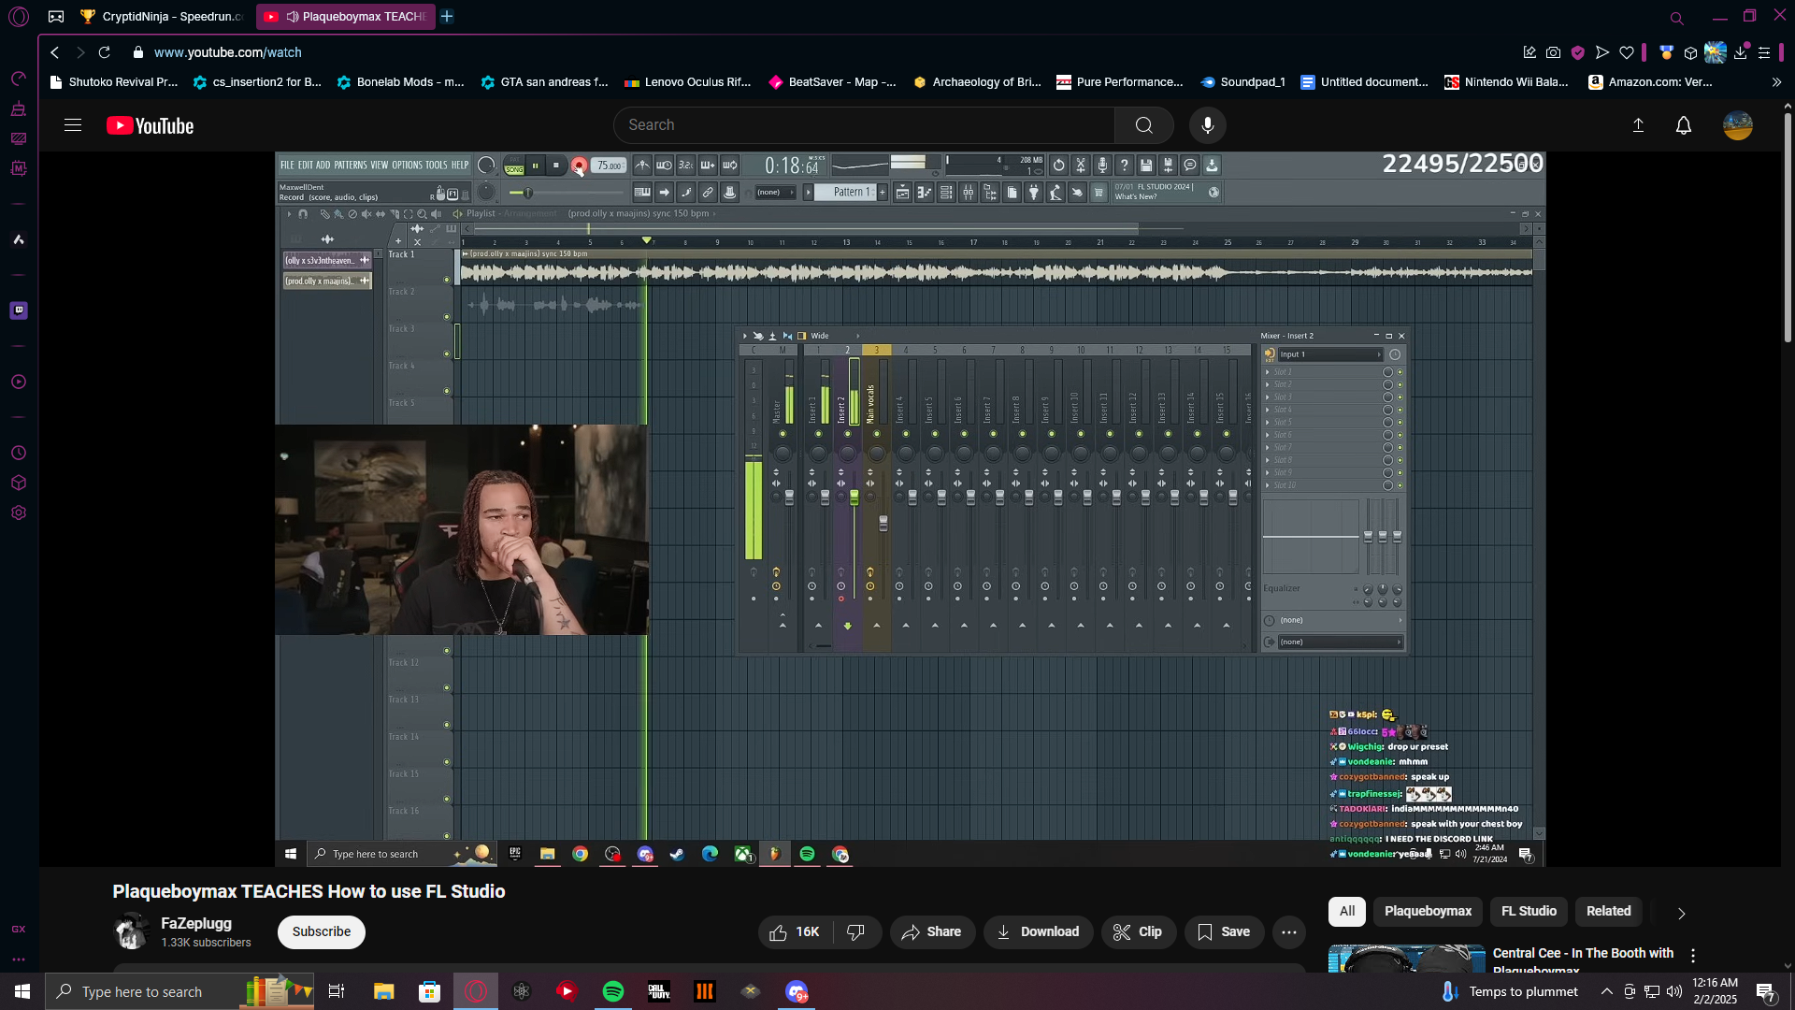The image size is (1795, 1010).
Task: Add page to bookmarks heart icon
Action: click(x=1627, y=53)
